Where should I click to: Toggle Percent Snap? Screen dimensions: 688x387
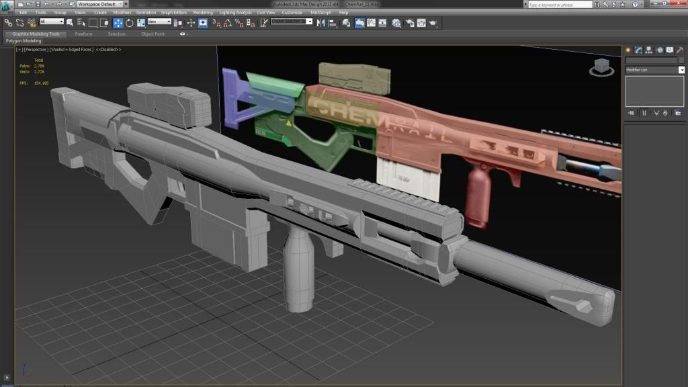(239, 23)
